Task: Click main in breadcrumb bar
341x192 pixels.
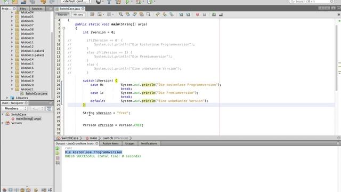Action: pos(93,138)
